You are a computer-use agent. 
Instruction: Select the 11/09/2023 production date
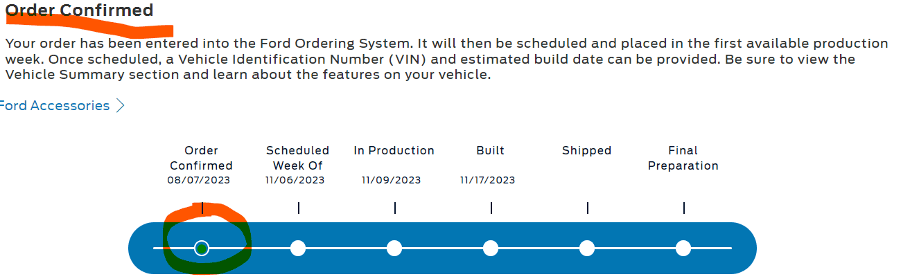coord(391,180)
